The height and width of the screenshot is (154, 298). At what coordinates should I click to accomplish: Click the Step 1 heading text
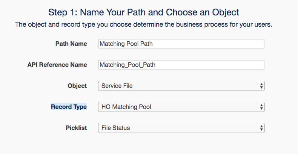pyautogui.click(x=144, y=12)
